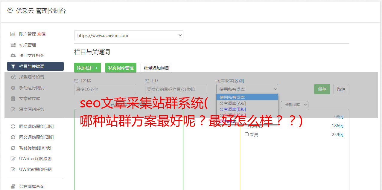
Task: Click the 批量添加栏目 button
Action: [156, 68]
